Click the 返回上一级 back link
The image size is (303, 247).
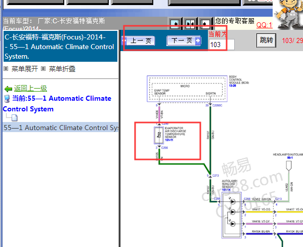click(x=30, y=89)
